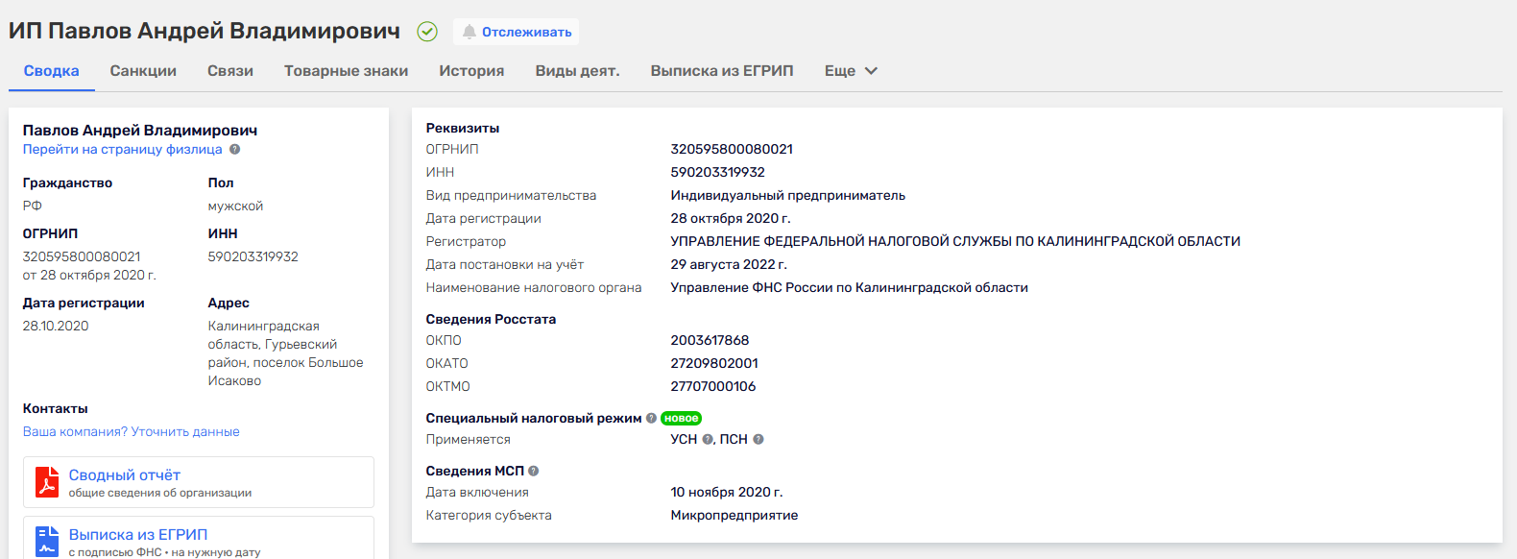The width and height of the screenshot is (1517, 559).
Task: Select the История tab
Action: (x=471, y=71)
